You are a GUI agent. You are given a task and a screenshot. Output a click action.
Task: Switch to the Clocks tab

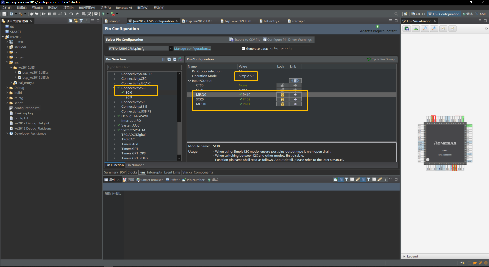coord(132,172)
